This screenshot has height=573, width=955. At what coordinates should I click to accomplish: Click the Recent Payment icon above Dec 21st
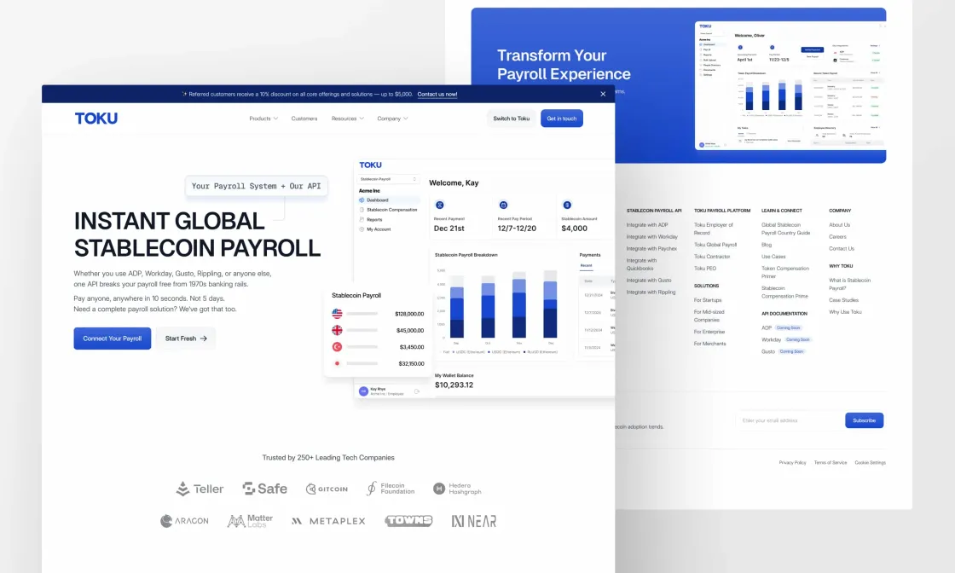[439, 205]
